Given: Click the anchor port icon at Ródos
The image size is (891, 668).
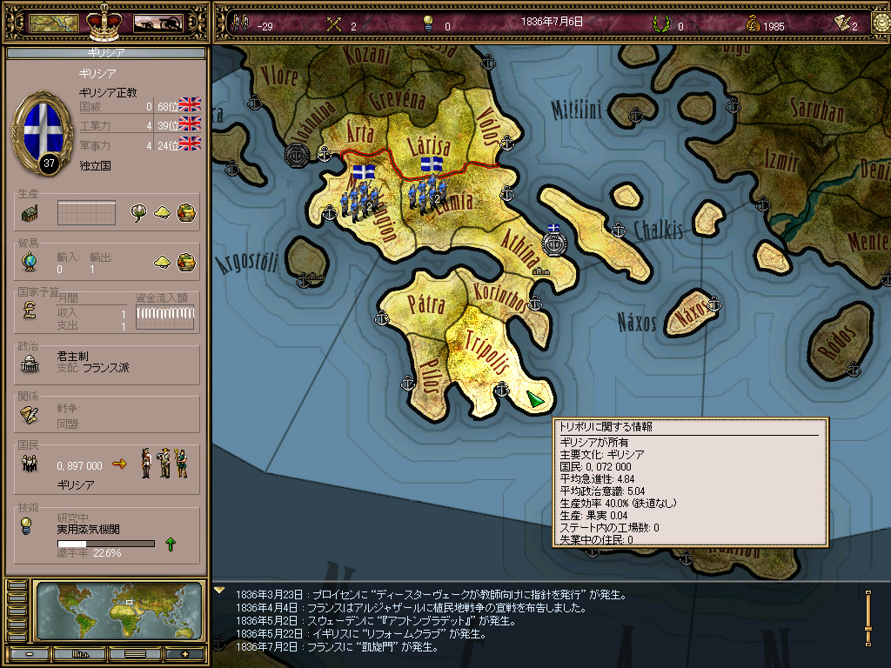Looking at the screenshot, I should (x=854, y=370).
